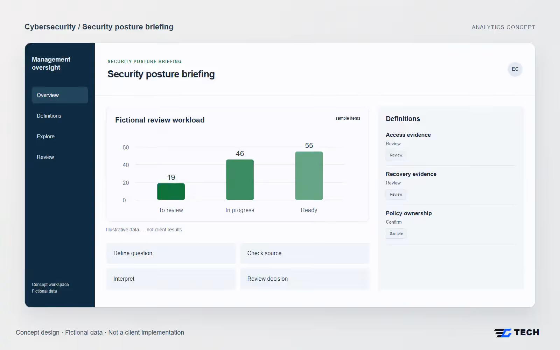Open the Overview sidebar item
The image size is (560, 350).
pos(60,95)
